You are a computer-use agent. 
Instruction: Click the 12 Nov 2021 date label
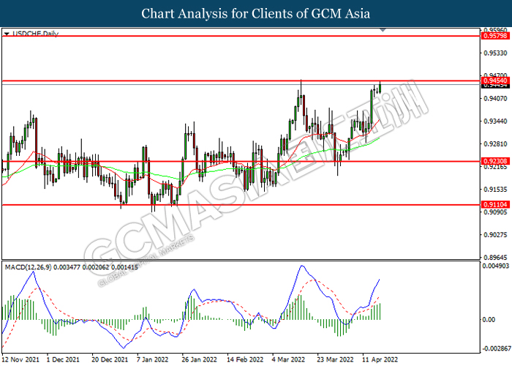[20, 359]
